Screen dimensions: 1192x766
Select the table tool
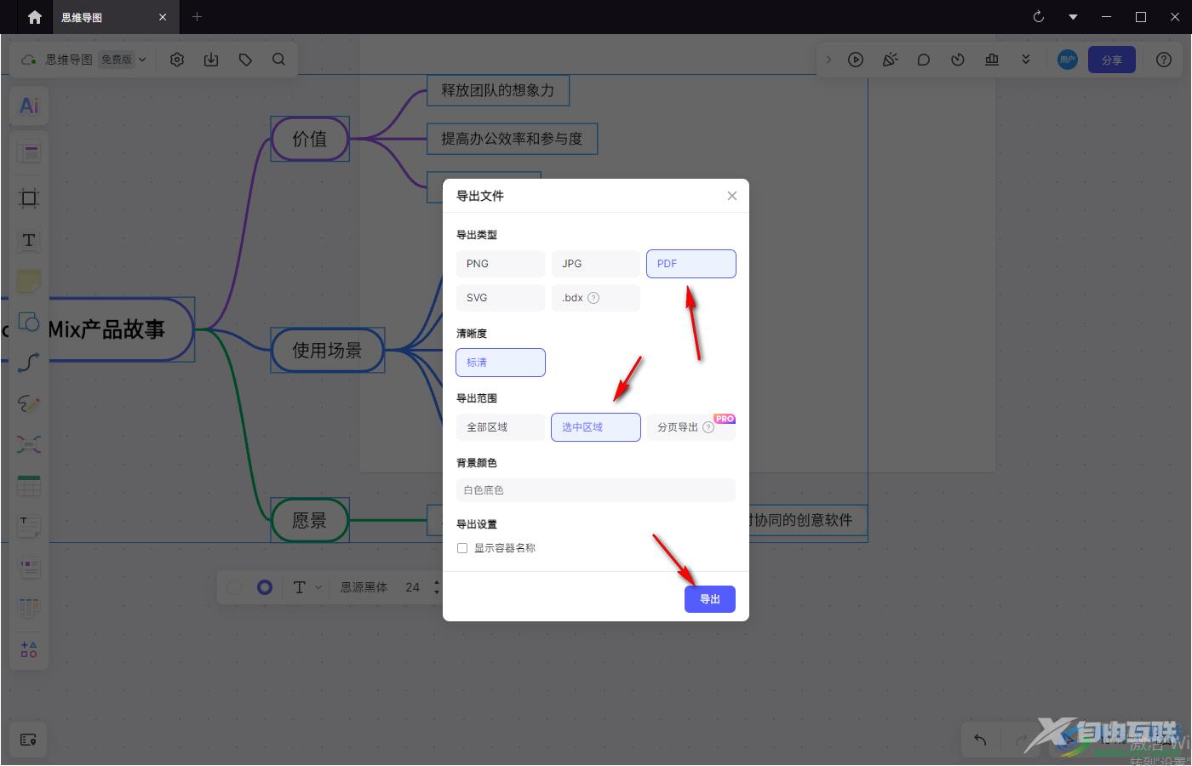click(x=29, y=485)
